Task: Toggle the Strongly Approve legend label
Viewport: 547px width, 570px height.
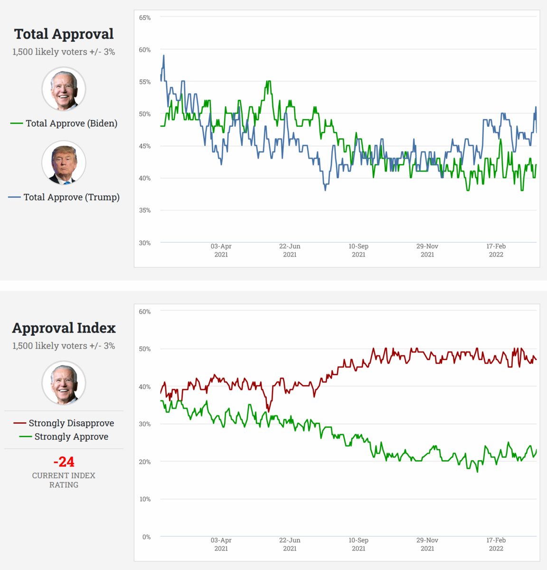Action: pyautogui.click(x=71, y=437)
